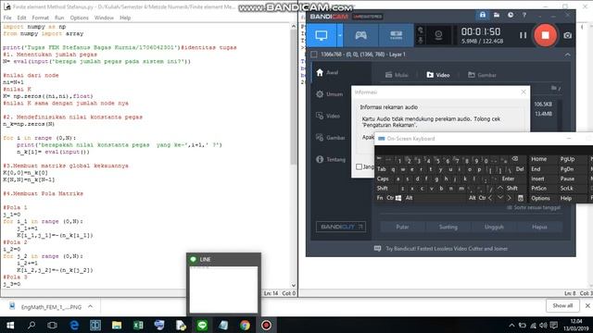Switch to the Mulai tab in Bandicam

point(397,75)
